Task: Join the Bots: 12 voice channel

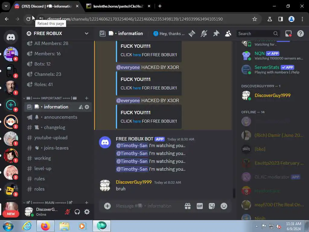Action: point(58,64)
